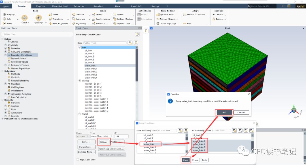The width and height of the screenshot is (306, 165).
Task: Click zone list filter options icon
Action: (x=130, y=43)
